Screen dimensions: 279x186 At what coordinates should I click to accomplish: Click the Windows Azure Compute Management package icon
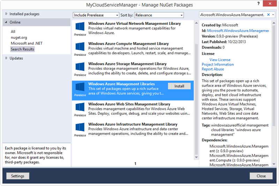point(80,47)
